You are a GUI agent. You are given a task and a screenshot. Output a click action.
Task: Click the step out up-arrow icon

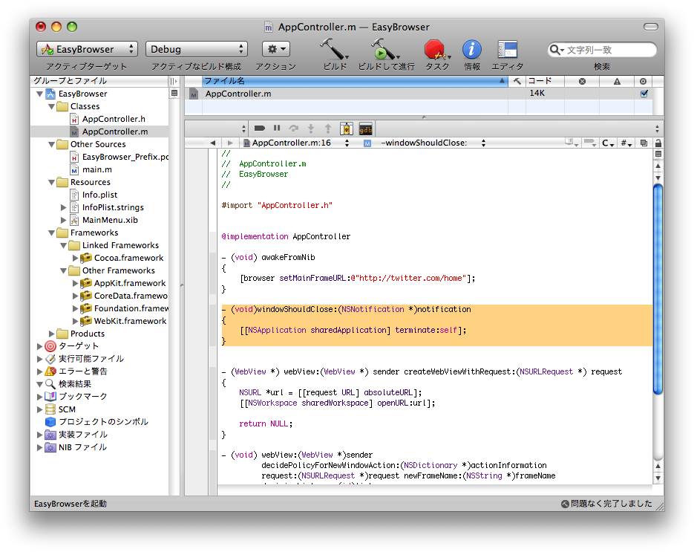click(328, 129)
